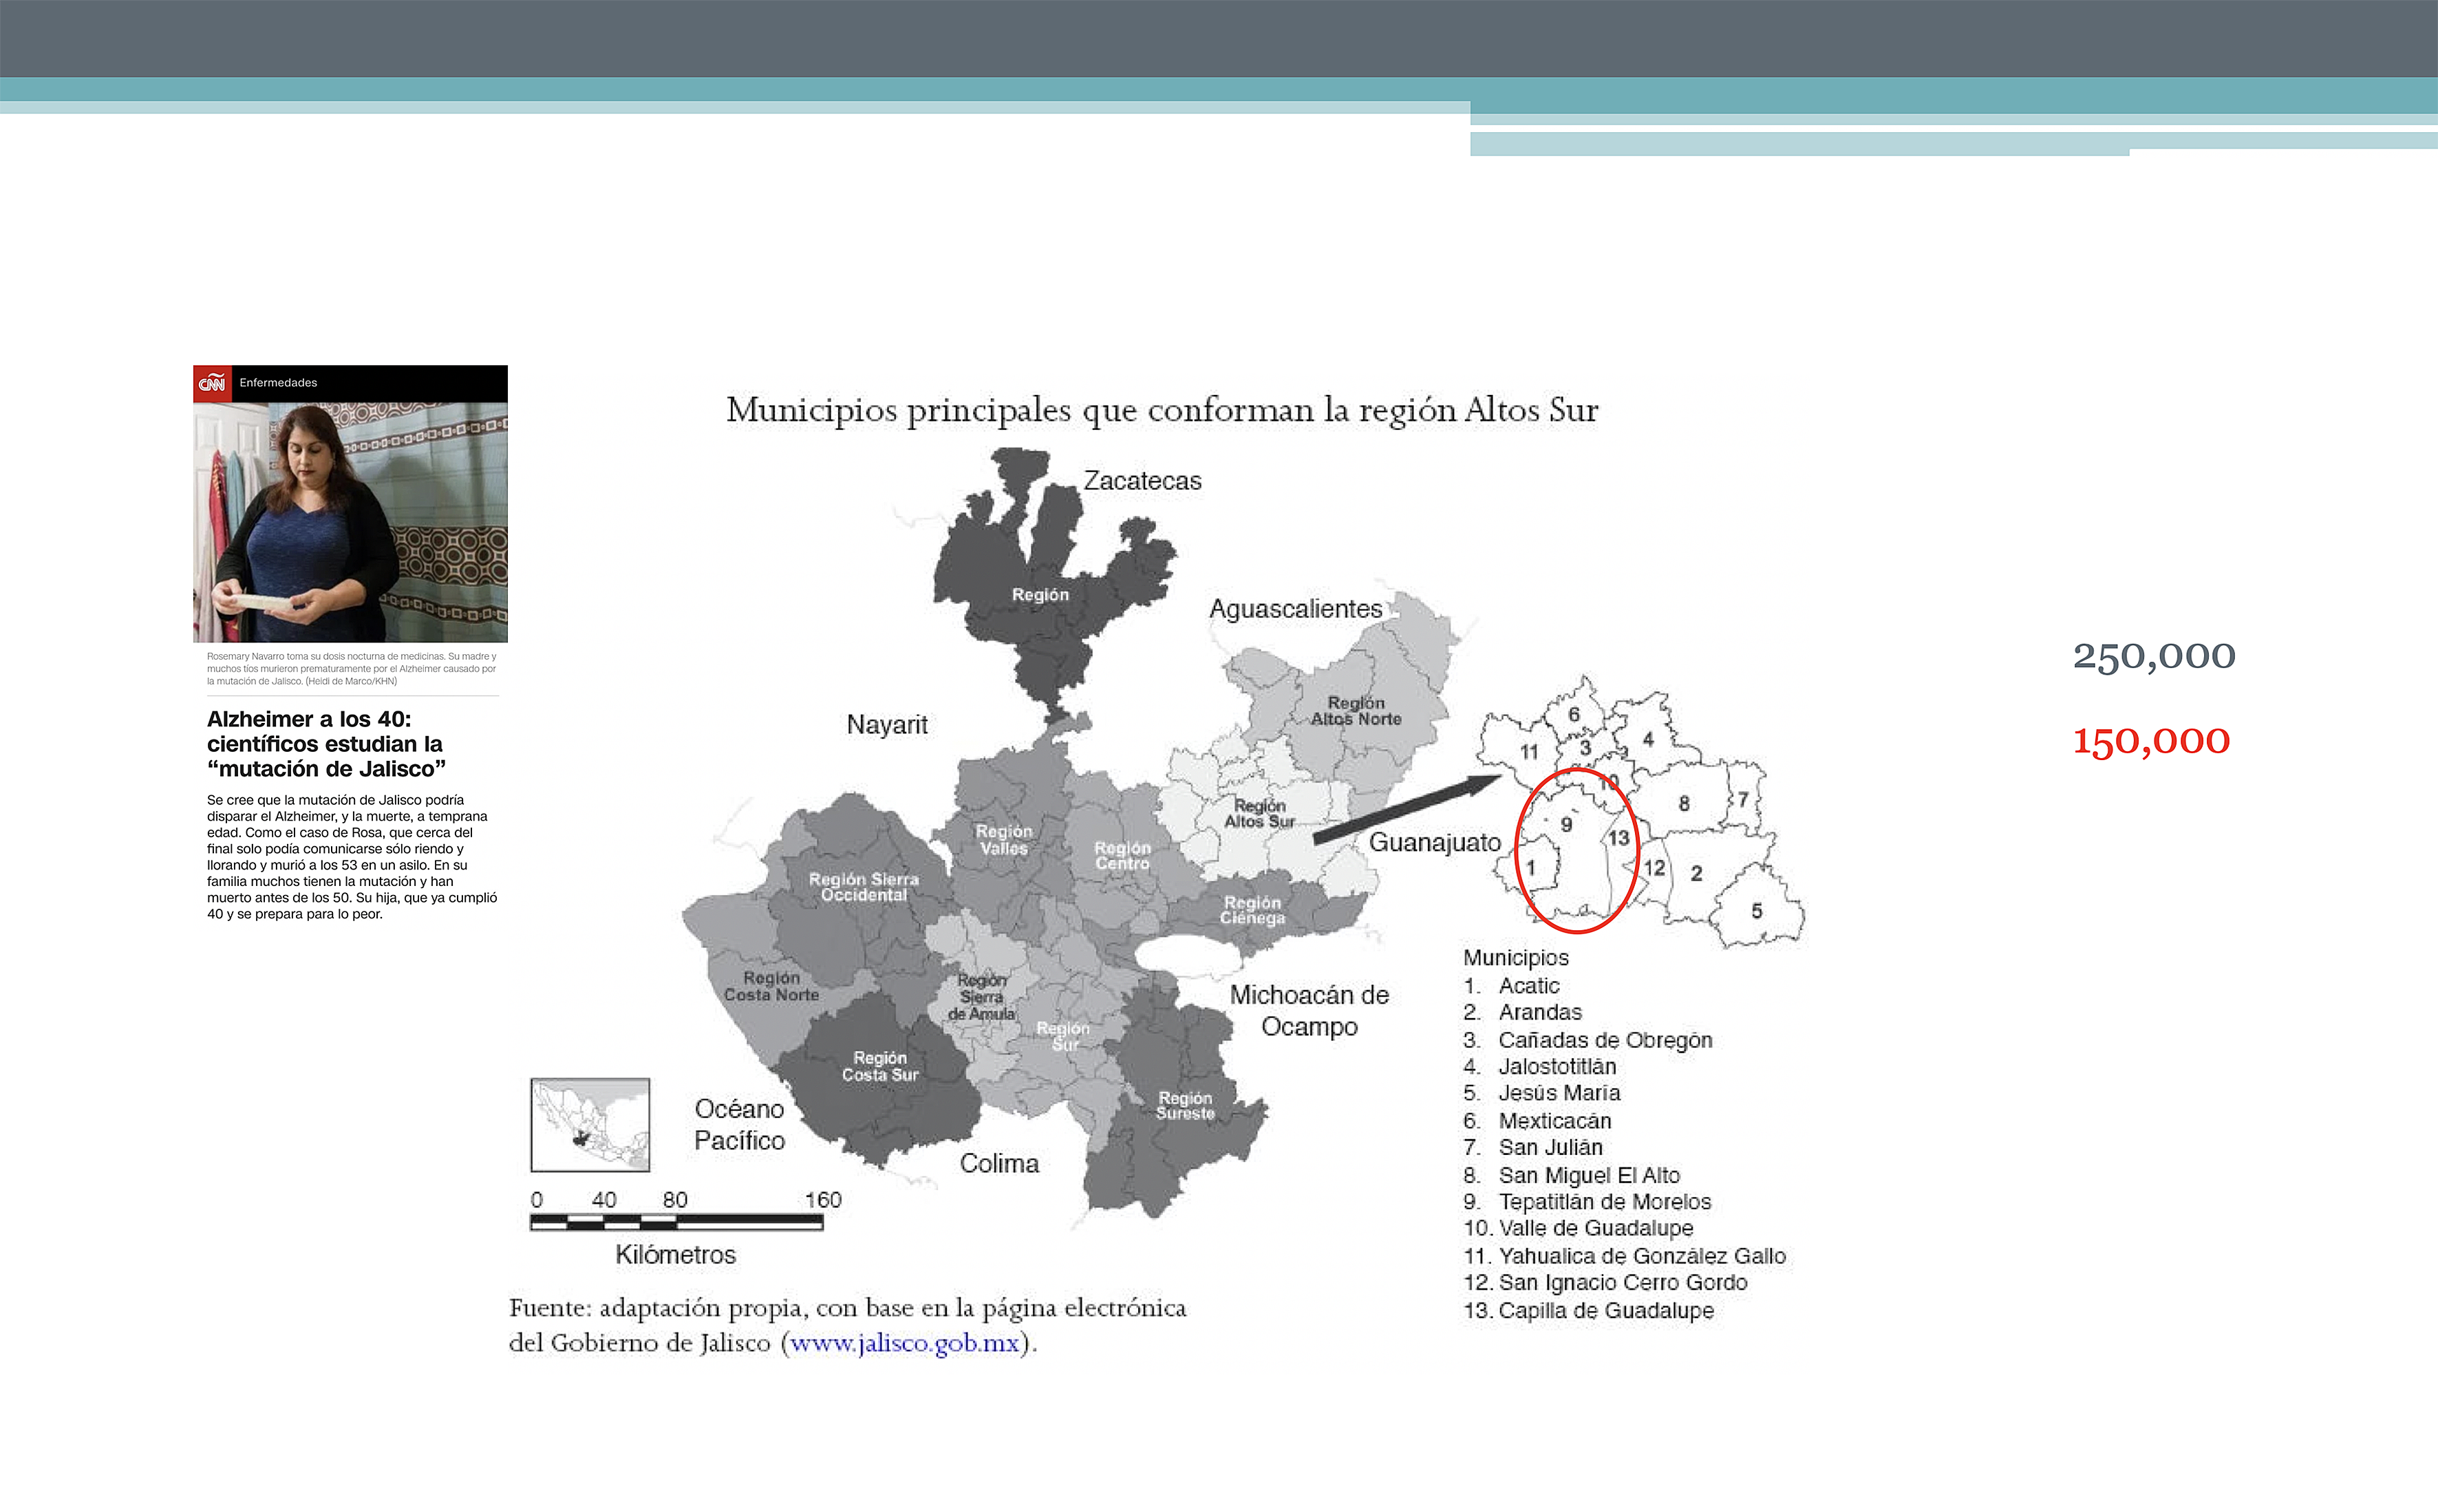Click the CNN logo icon
The width and height of the screenshot is (2438, 1512).
click(x=212, y=383)
